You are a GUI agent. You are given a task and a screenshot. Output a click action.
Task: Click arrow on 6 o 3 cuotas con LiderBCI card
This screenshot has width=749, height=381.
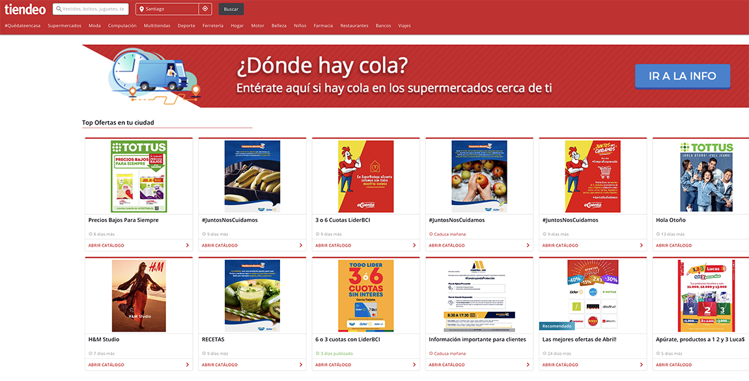(x=414, y=365)
